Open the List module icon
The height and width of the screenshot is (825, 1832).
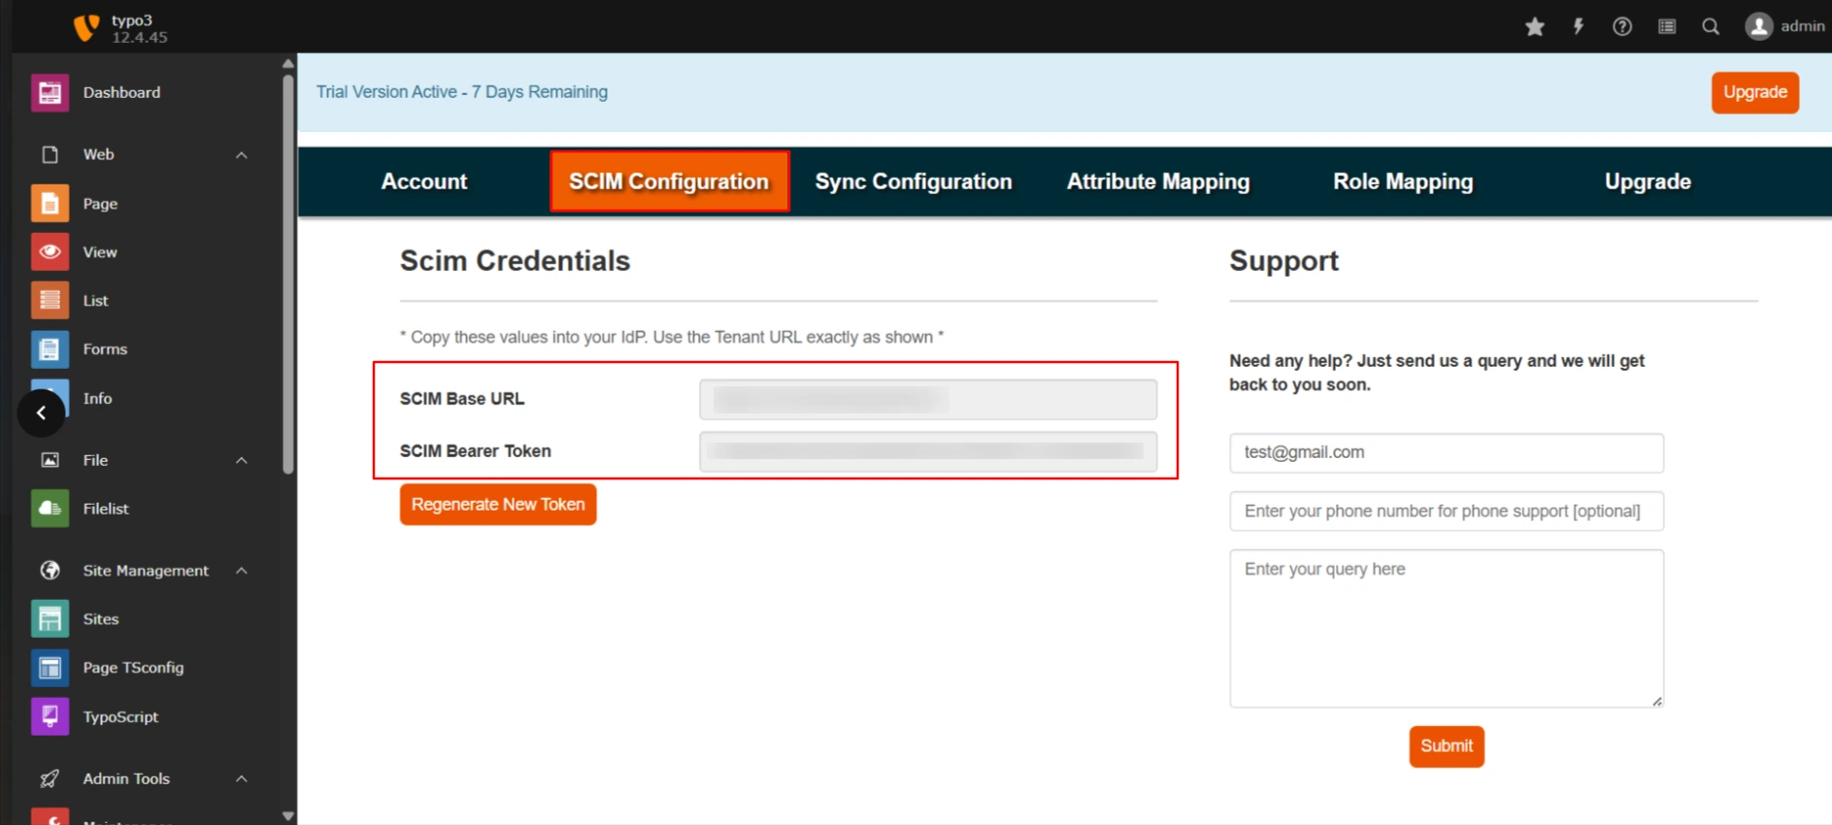tap(50, 301)
